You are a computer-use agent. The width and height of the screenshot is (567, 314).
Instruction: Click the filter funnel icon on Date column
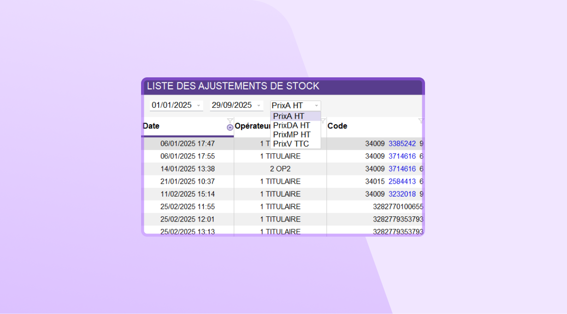pos(230,121)
